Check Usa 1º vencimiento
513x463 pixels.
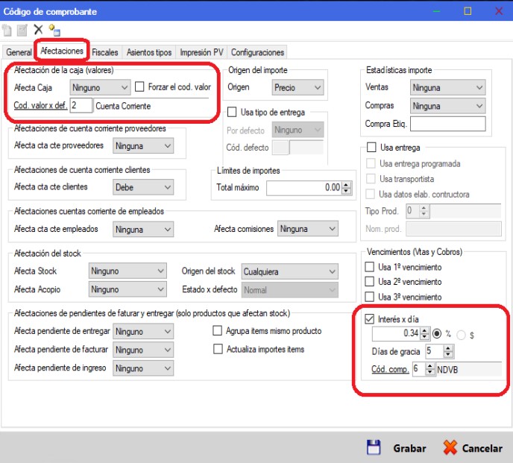click(x=369, y=267)
